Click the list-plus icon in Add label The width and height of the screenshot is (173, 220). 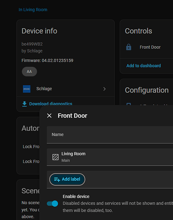[57, 179]
